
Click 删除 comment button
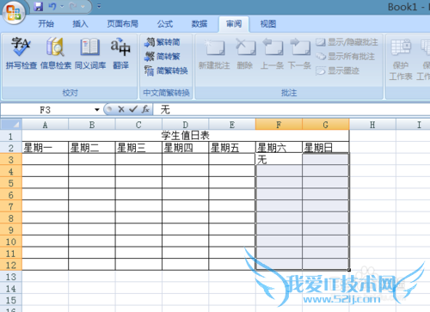[245, 54]
